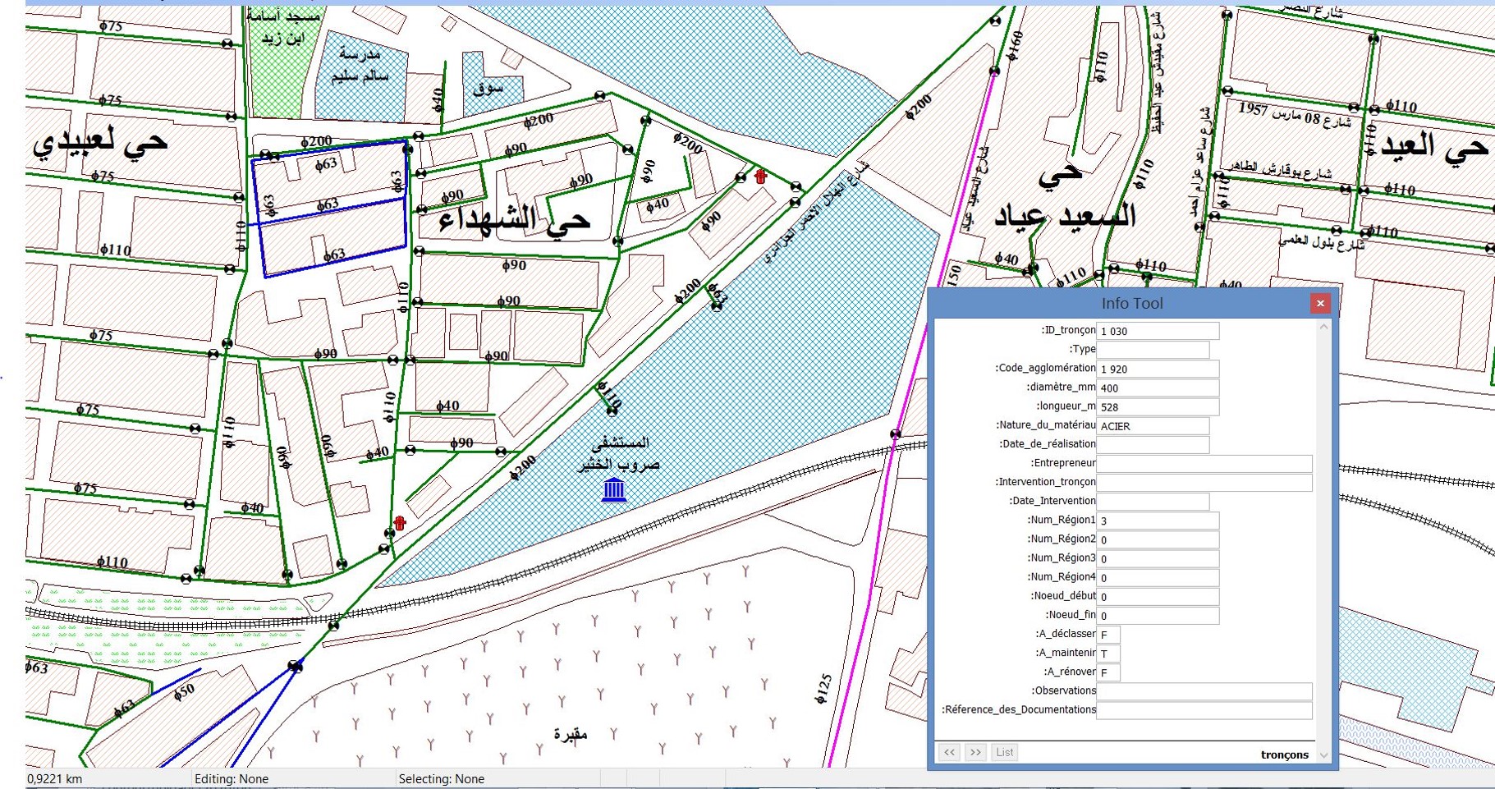Image resolution: width=1495 pixels, height=789 pixels.
Task: Click the 0,9221 km zoom status field
Action: (x=55, y=778)
